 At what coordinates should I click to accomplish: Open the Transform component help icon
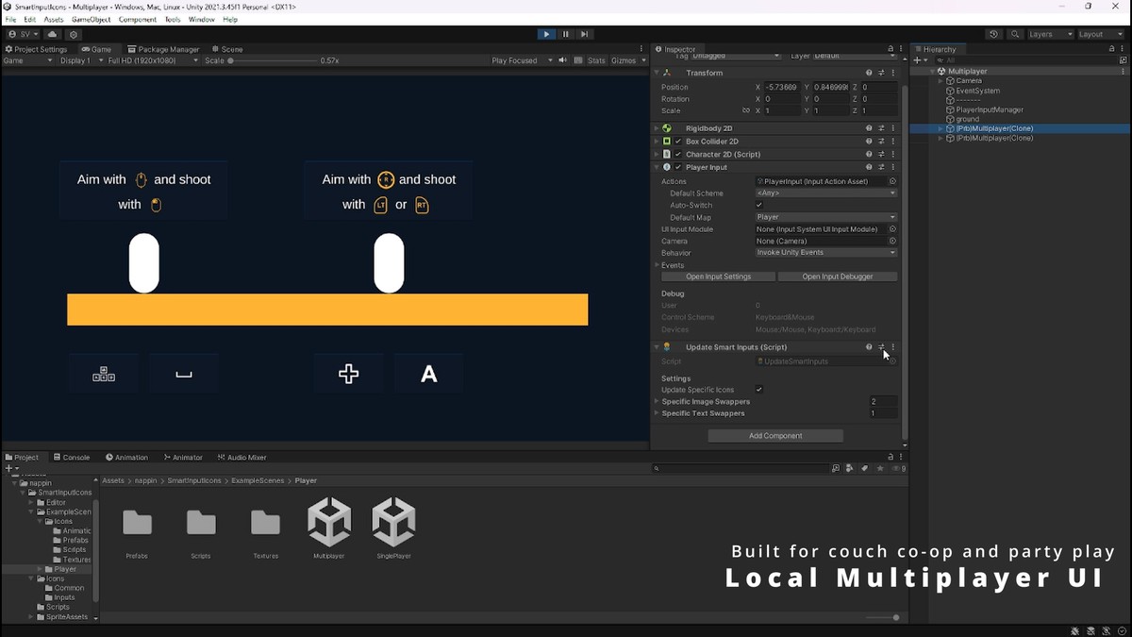[869, 73]
